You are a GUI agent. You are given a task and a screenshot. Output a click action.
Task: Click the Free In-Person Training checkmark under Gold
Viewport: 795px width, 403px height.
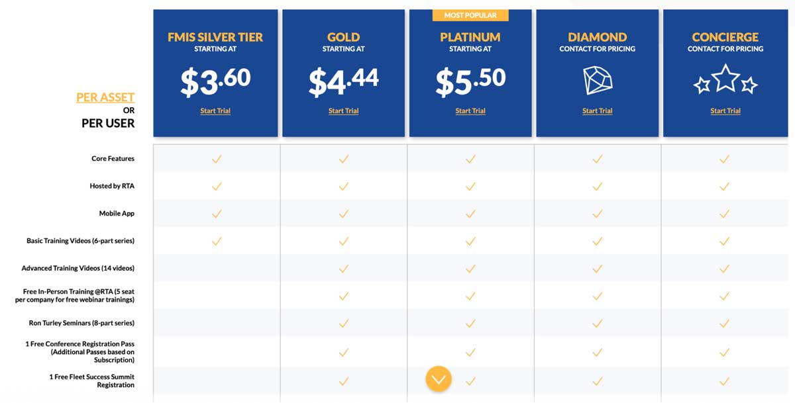(343, 295)
